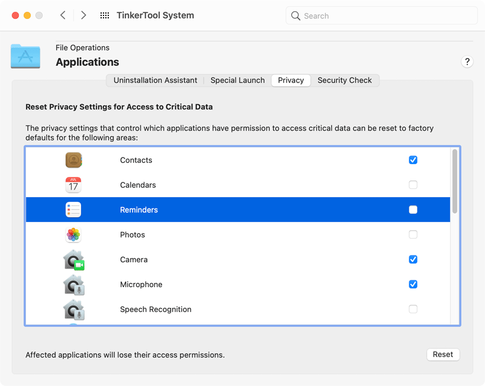Viewport: 485px width, 386px height.
Task: Uncheck the Camera checkbox
Action: tap(413, 259)
